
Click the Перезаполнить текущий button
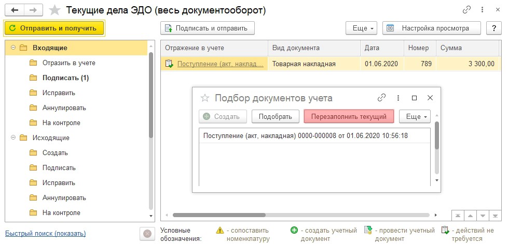(x=349, y=116)
